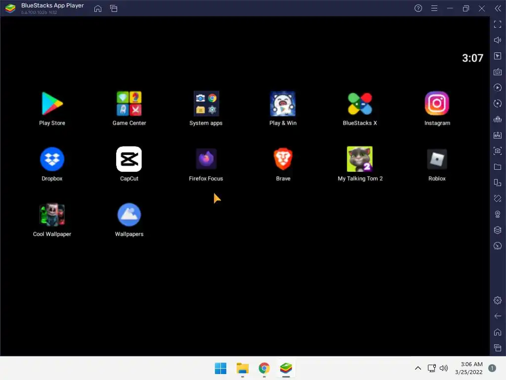Install an APK from the sidebar

pos(498,135)
